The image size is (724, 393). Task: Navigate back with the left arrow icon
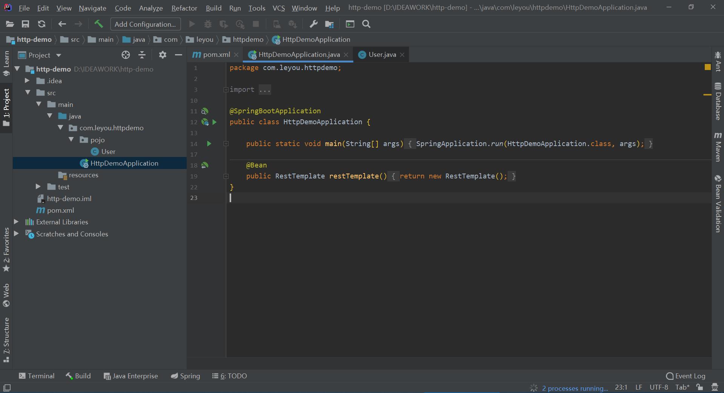coord(62,24)
